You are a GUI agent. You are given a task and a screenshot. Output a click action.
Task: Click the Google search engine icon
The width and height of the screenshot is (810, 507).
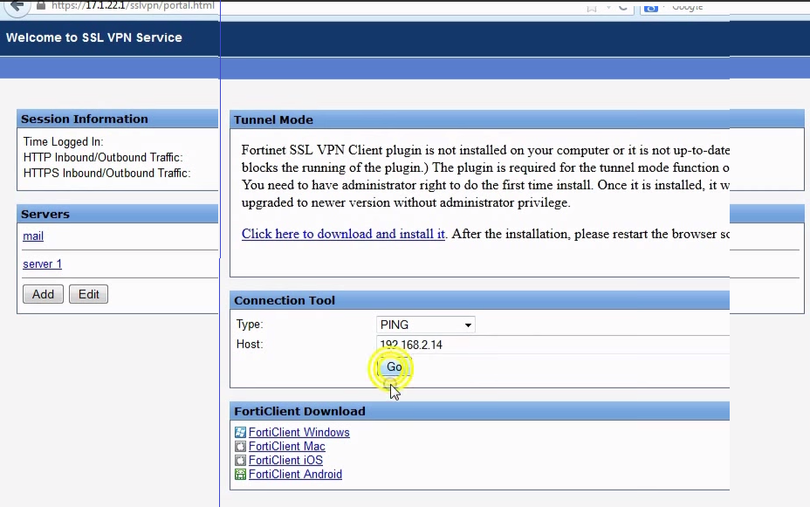(x=651, y=7)
